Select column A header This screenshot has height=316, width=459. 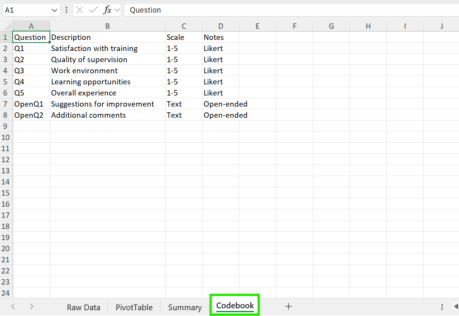31,26
